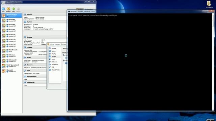Viewport: 216px width, 121px height.
Task: Select the VM-Jenkins02 virtual machine
Action: click(x=11, y=40)
